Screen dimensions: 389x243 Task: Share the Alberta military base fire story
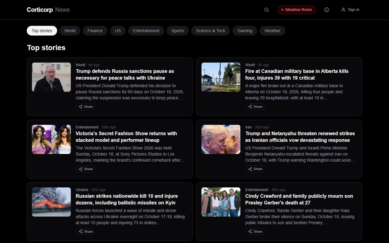click(255, 107)
